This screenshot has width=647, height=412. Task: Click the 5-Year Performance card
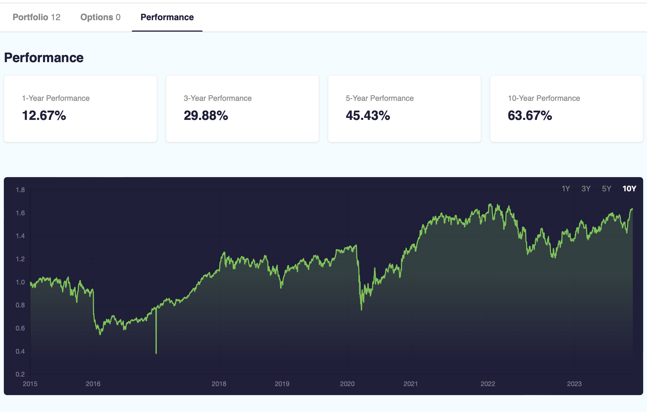click(x=405, y=109)
